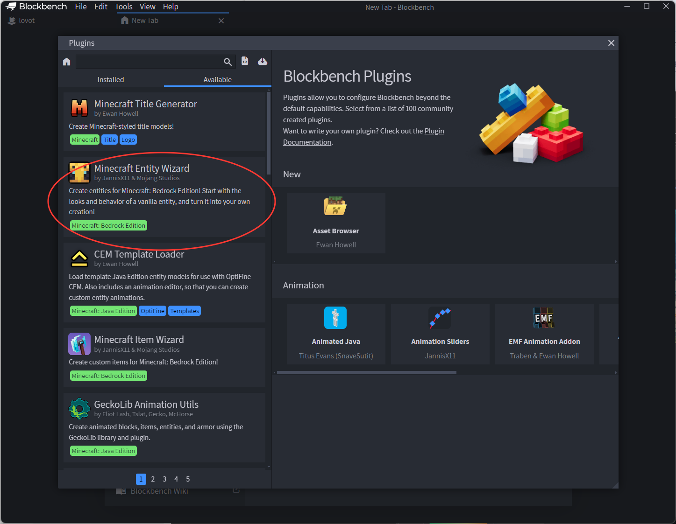Open the View menu
676x524 pixels.
[x=148, y=7]
